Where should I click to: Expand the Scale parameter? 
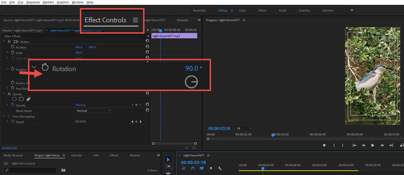coord(7,53)
